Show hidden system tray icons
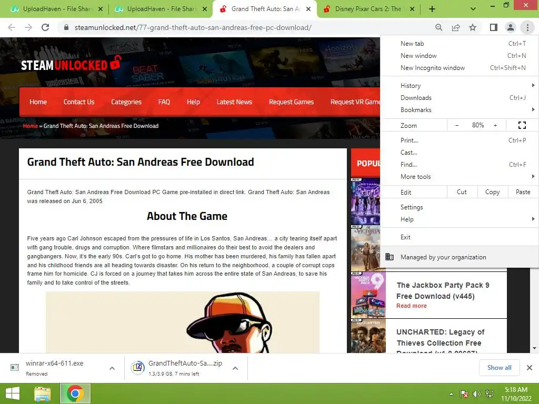This screenshot has height=404, width=539. [451, 393]
